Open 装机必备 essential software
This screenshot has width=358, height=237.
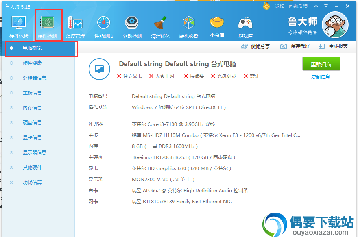click(x=188, y=27)
